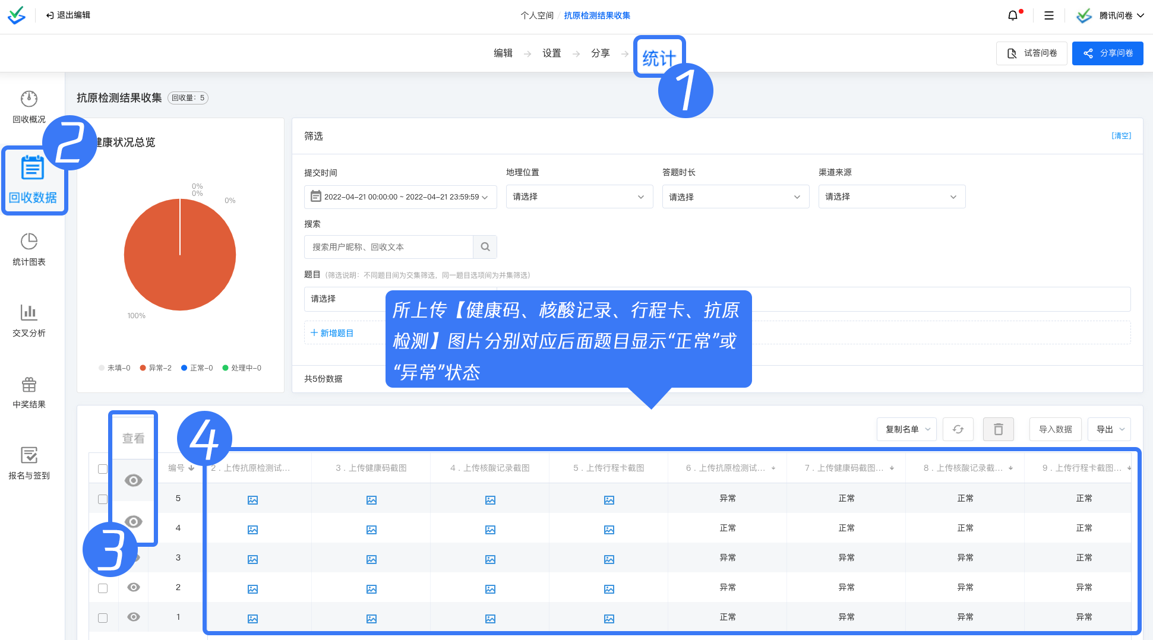Open 中奖结果 sidebar item

29,392
